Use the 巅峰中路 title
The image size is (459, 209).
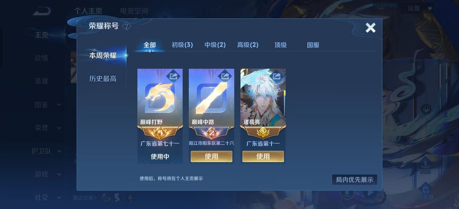(211, 156)
